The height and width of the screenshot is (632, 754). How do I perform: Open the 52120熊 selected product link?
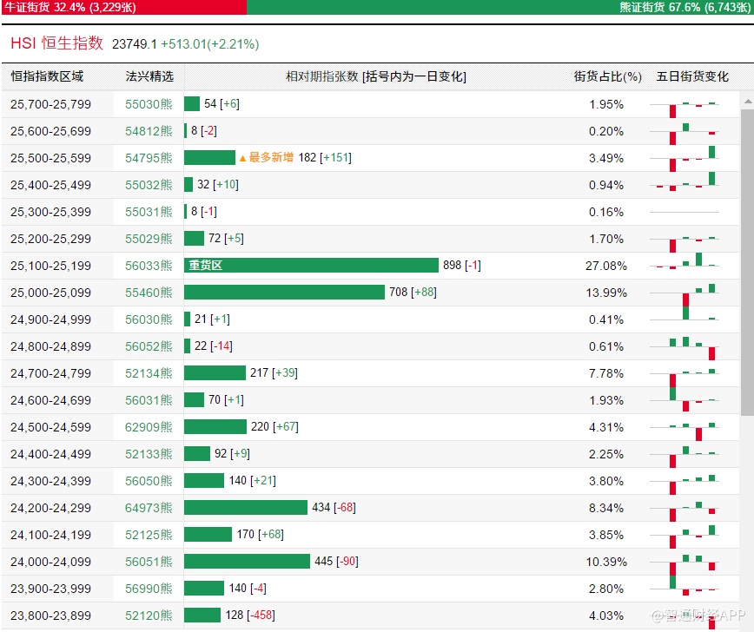(x=149, y=616)
